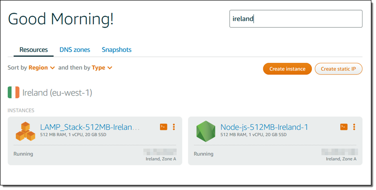Expand the then by Type dropdown
Screen dimensions: 376x190
click(x=102, y=67)
